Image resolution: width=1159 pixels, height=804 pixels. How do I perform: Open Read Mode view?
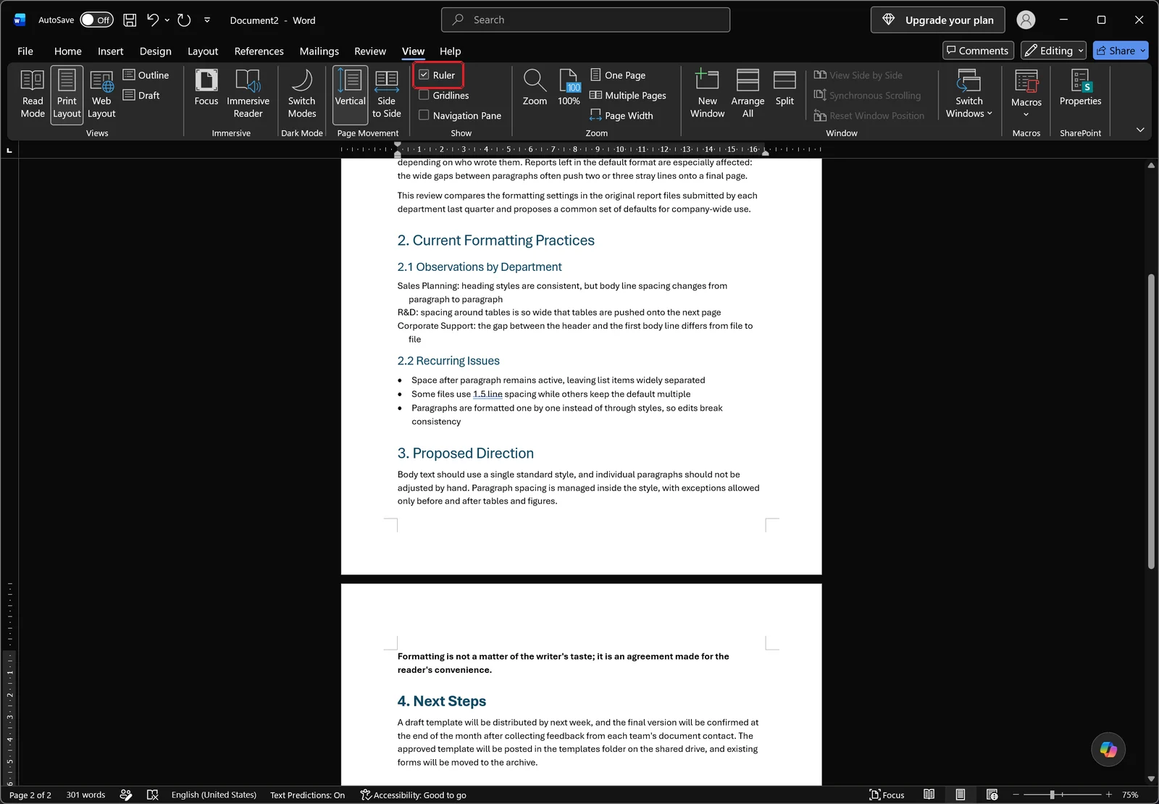click(33, 94)
